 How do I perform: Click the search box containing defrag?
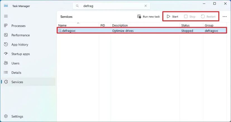[x=111, y=6]
